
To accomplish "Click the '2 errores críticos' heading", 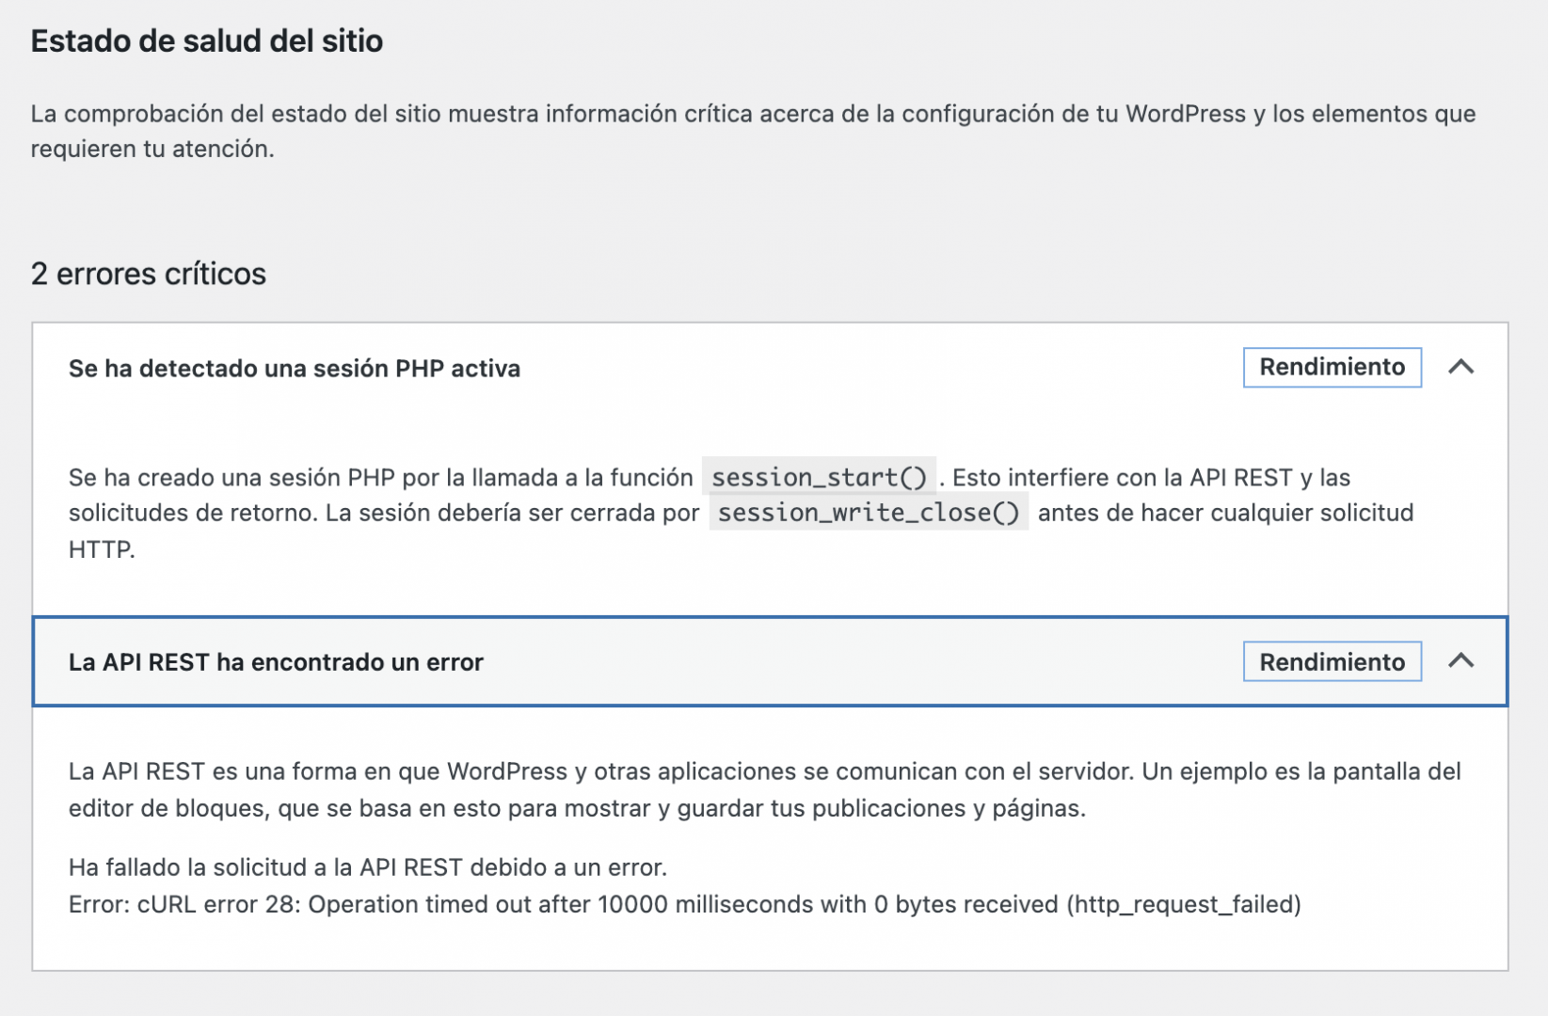I will tap(149, 274).
